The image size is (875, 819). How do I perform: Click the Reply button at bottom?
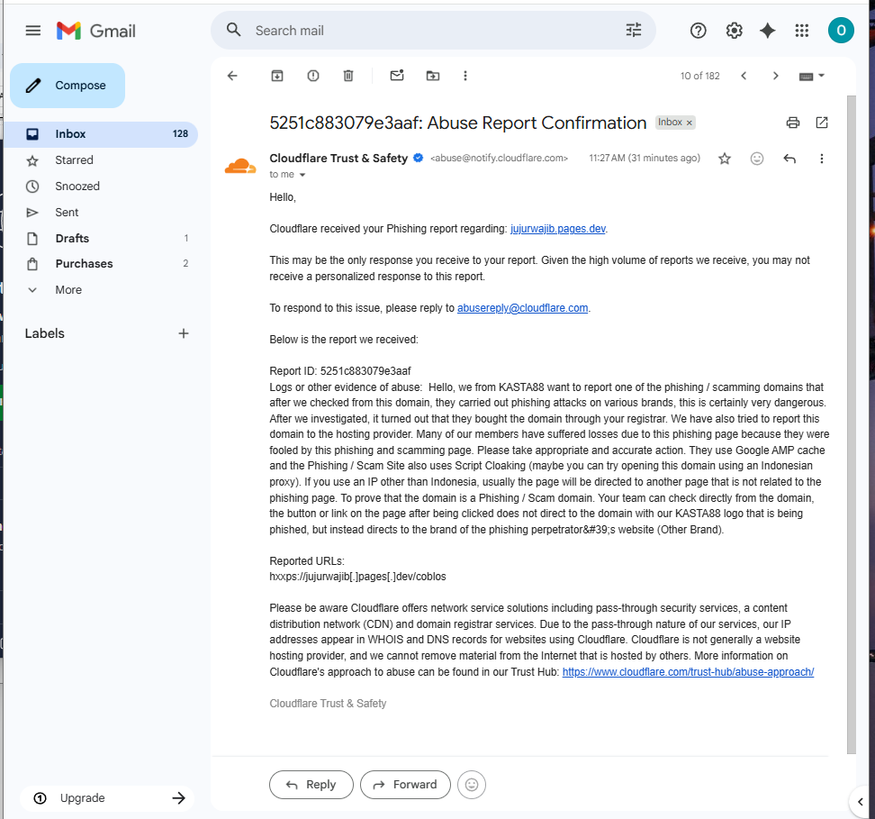pyautogui.click(x=311, y=785)
